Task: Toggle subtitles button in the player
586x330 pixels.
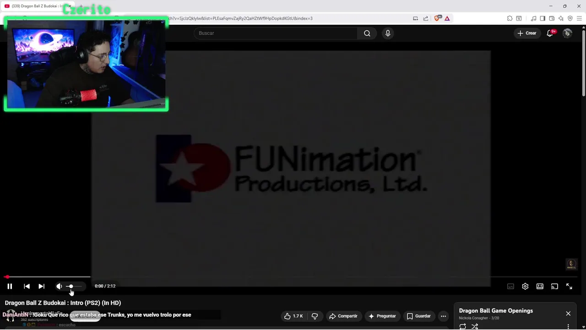Action: point(510,286)
